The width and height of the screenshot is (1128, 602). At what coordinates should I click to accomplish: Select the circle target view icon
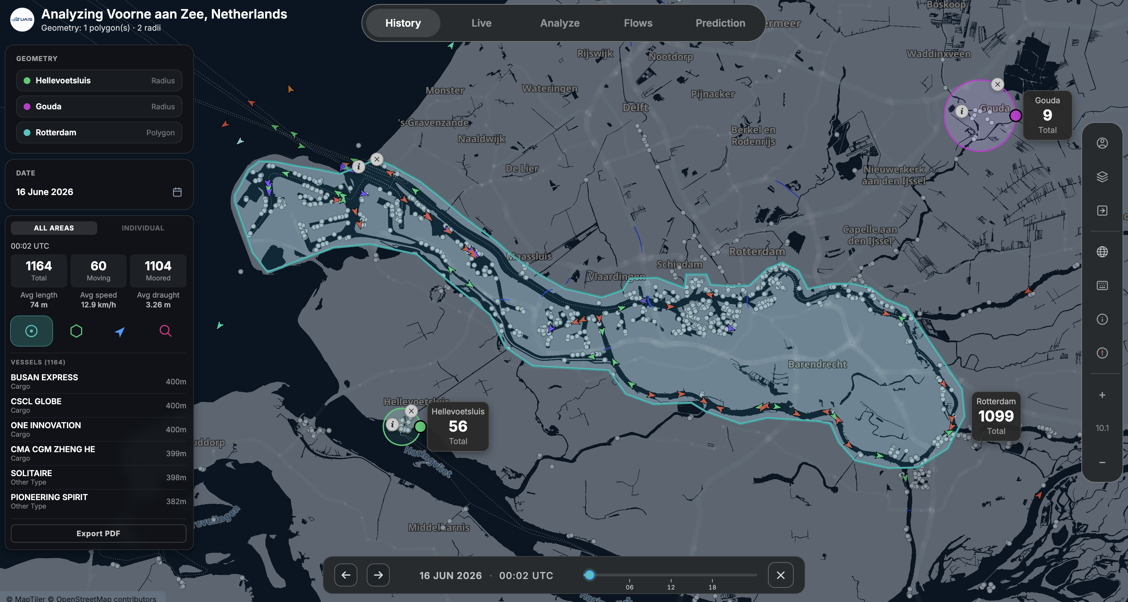[31, 331]
